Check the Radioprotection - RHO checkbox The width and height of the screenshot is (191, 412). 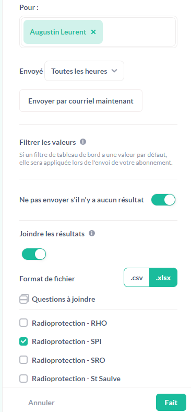point(23,323)
